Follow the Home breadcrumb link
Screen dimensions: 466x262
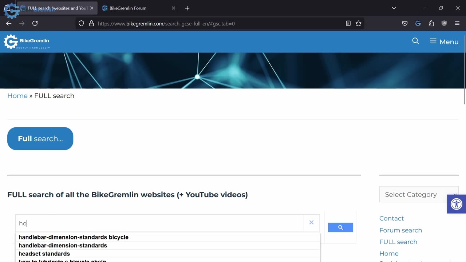point(17,96)
